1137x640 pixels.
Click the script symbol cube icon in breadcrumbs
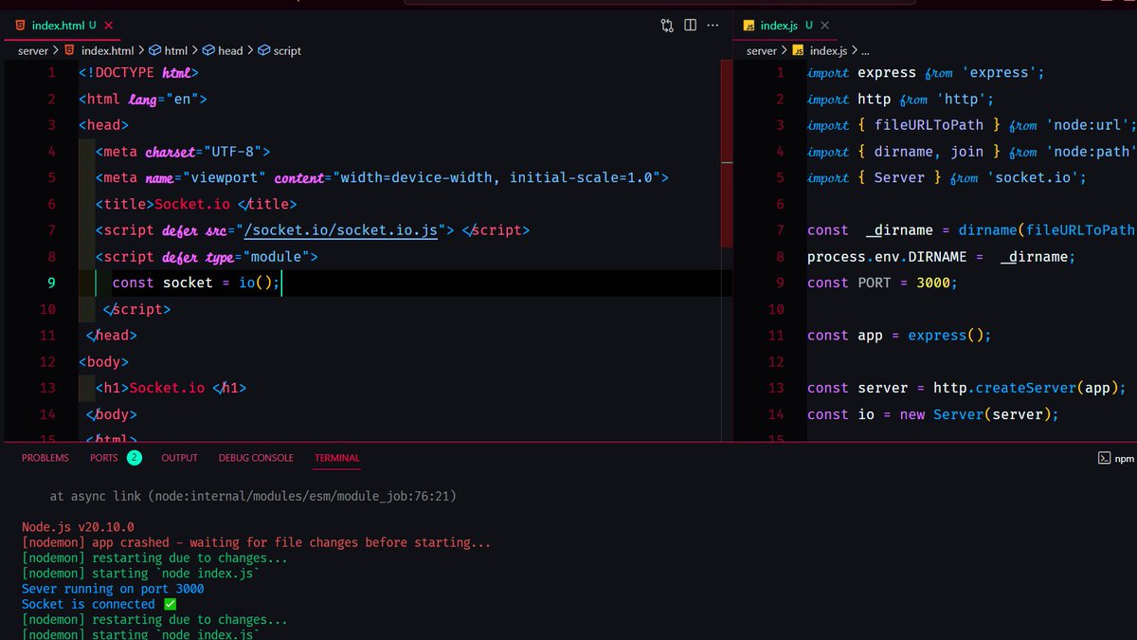[x=264, y=50]
